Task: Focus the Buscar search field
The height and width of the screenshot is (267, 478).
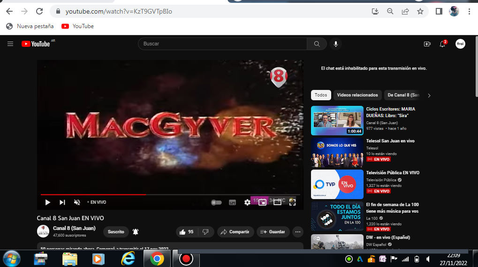Action: (222, 44)
